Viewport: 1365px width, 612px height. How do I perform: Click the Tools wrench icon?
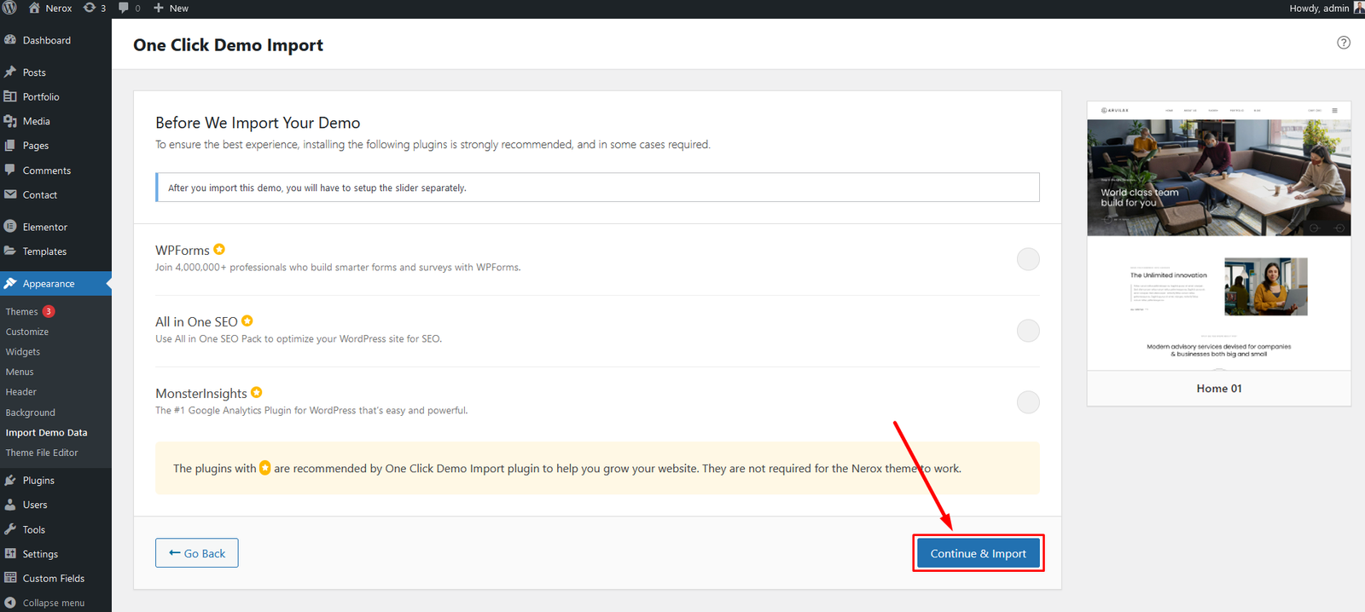coord(10,529)
